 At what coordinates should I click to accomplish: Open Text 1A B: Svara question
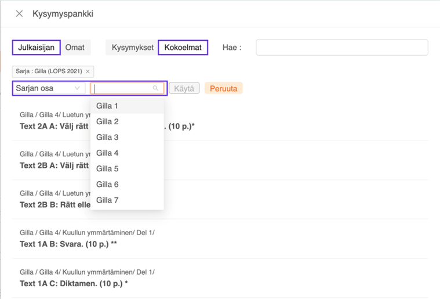point(72,244)
